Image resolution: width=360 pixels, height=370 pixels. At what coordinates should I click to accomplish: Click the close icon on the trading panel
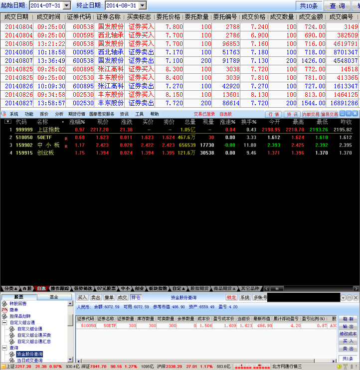tap(356, 297)
